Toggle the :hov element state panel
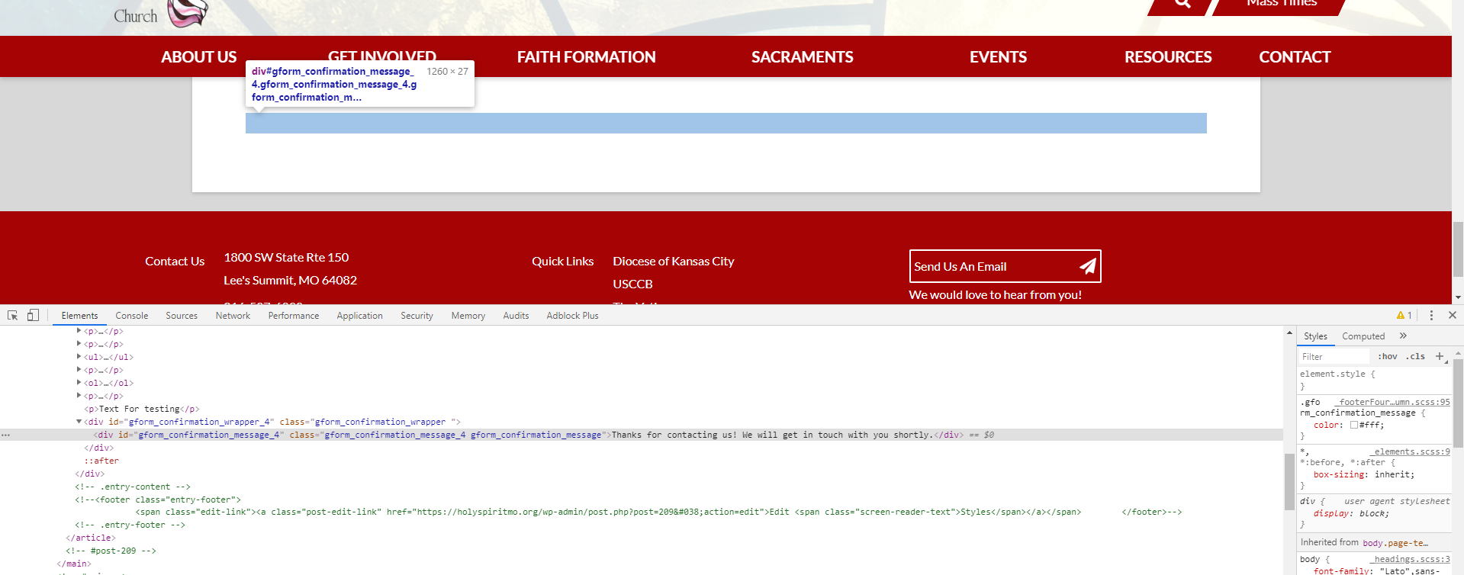1464x575 pixels. 1387,356
